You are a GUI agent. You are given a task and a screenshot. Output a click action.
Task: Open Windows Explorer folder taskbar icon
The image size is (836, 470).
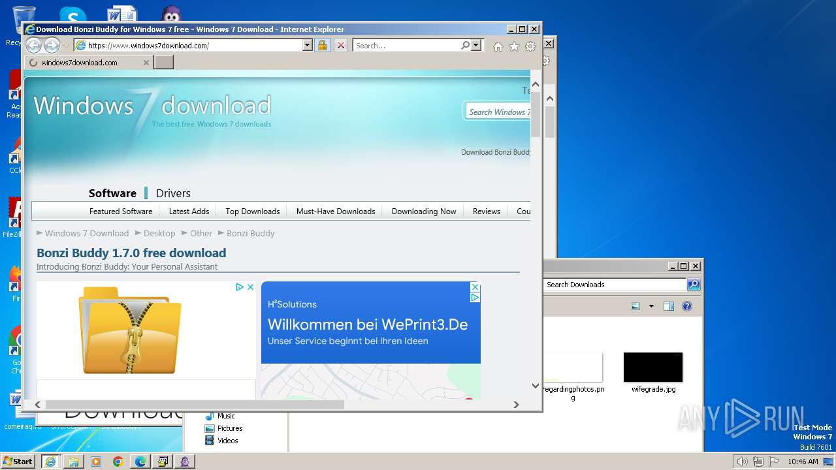click(x=74, y=462)
